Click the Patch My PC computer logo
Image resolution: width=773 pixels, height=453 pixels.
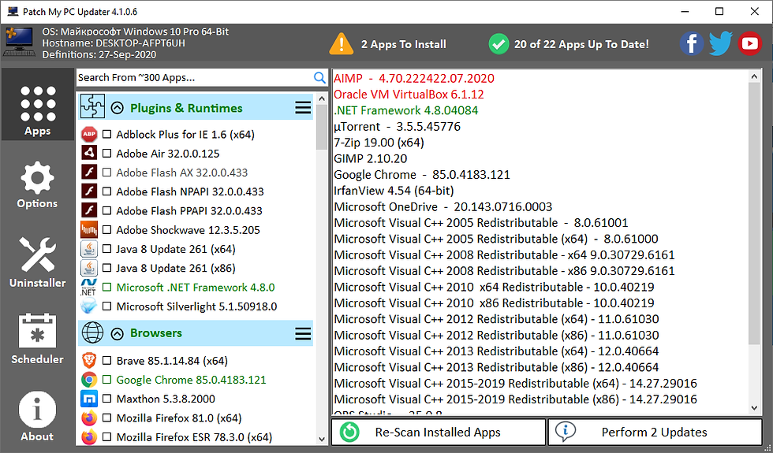click(19, 43)
